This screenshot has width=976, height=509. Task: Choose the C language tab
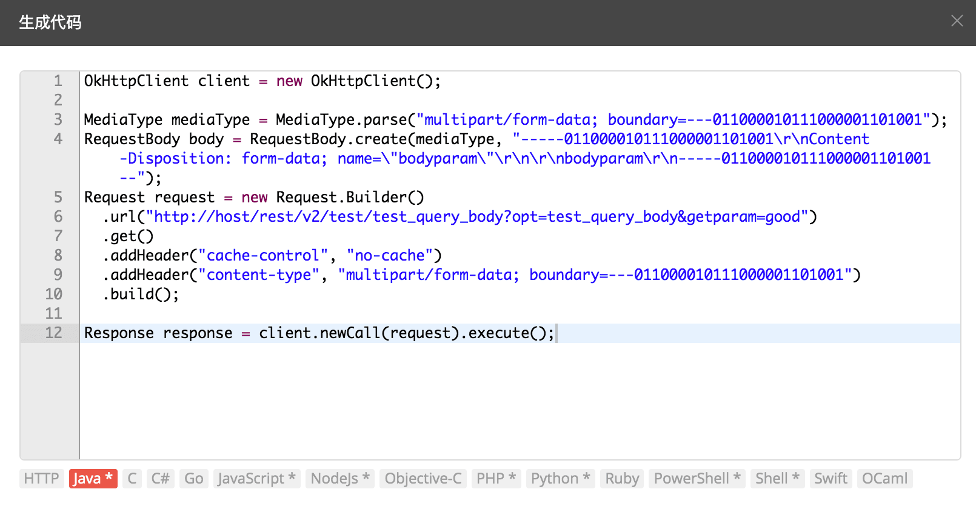coord(132,479)
